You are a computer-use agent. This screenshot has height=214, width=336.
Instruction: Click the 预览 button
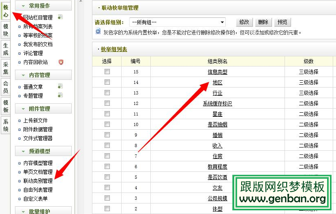(x=282, y=22)
